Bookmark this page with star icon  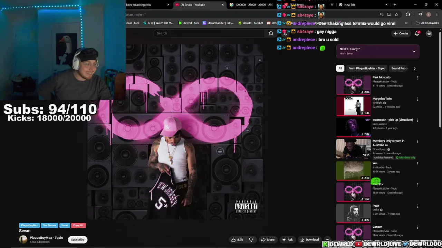396,14
